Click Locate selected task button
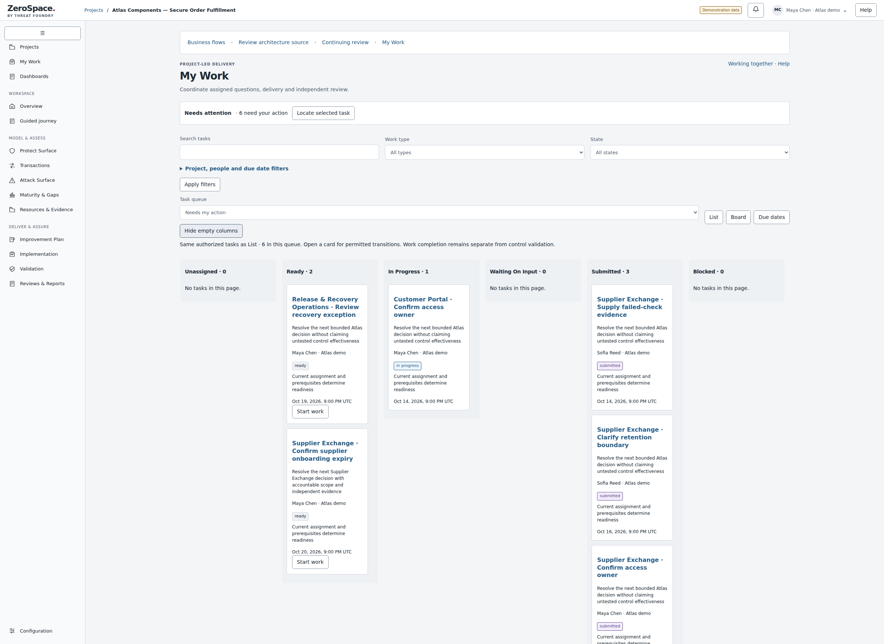The width and height of the screenshot is (884, 644). (x=323, y=113)
